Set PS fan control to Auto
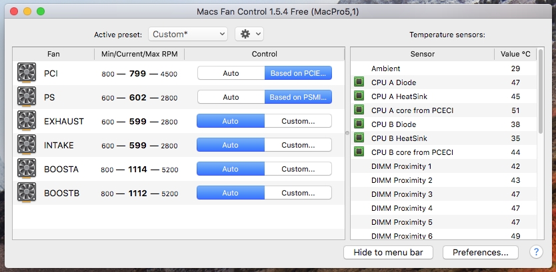The height and width of the screenshot is (272, 556). coord(231,97)
